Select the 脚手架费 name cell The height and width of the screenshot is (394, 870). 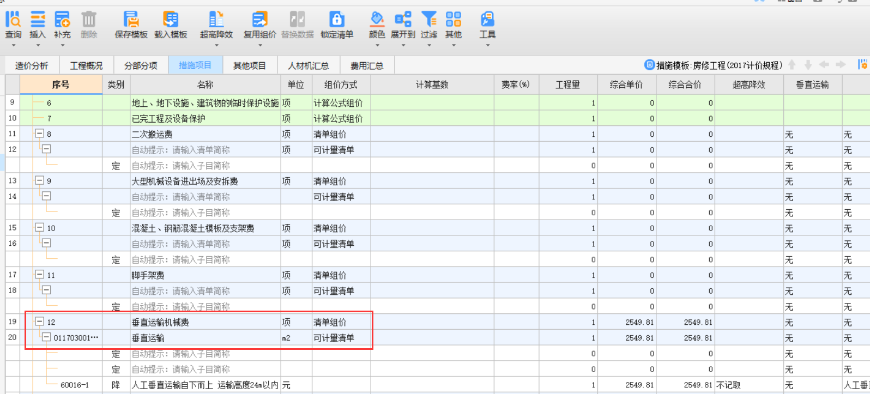205,275
